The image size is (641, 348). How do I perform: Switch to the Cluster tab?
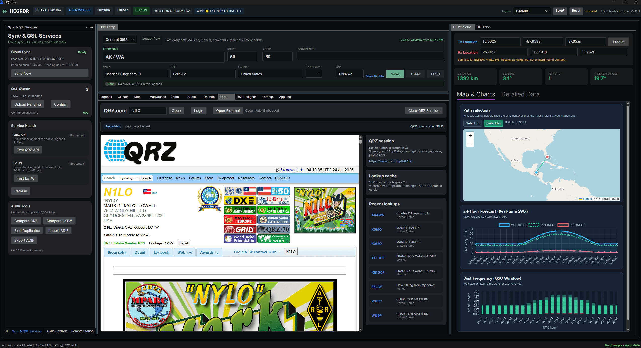coord(123,97)
